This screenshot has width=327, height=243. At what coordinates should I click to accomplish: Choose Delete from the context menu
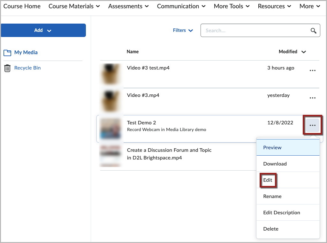pyautogui.click(x=288, y=229)
